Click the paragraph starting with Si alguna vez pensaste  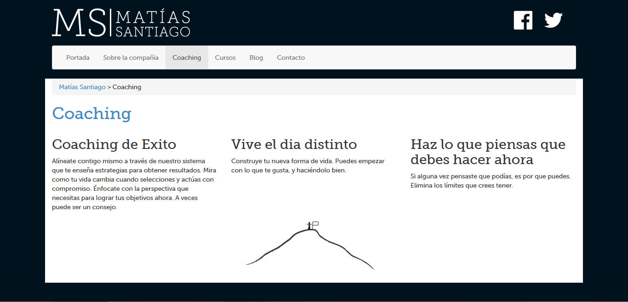(490, 181)
